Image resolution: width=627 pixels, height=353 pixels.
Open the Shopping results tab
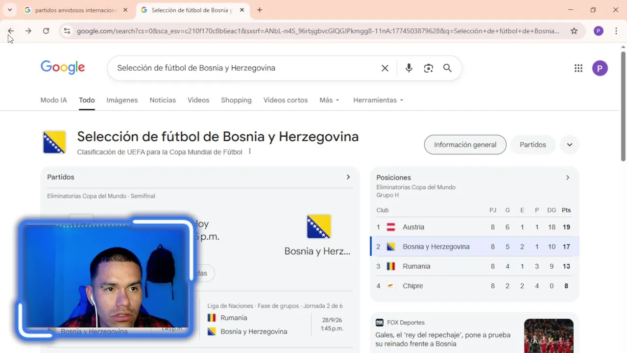[x=236, y=100]
